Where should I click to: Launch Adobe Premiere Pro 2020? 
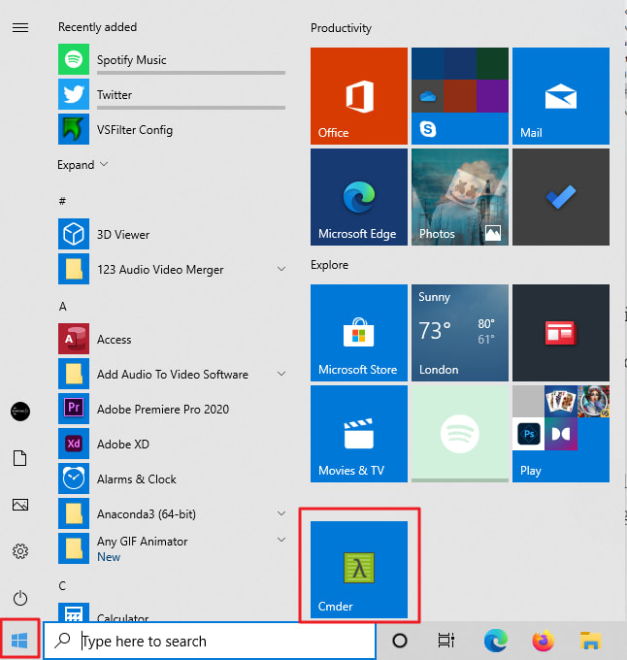172,409
